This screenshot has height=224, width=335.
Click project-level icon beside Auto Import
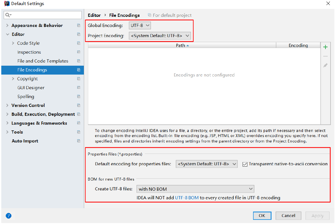coord(79,141)
